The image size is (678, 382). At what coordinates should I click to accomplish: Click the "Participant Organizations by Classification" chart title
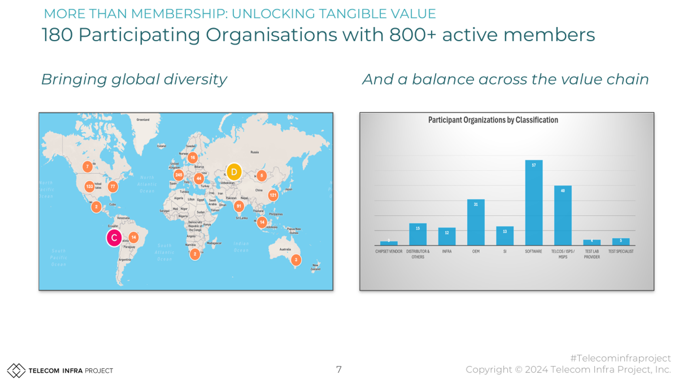coord(493,120)
